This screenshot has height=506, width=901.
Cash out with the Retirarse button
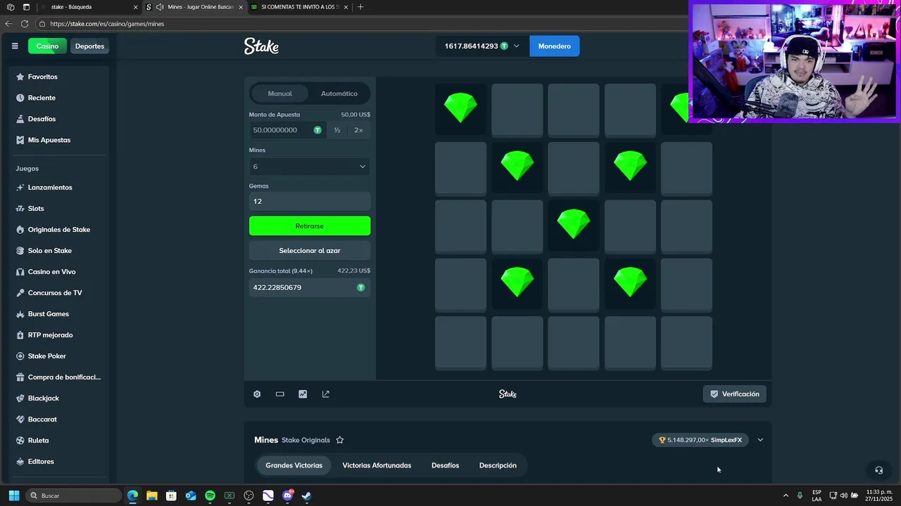[310, 226]
